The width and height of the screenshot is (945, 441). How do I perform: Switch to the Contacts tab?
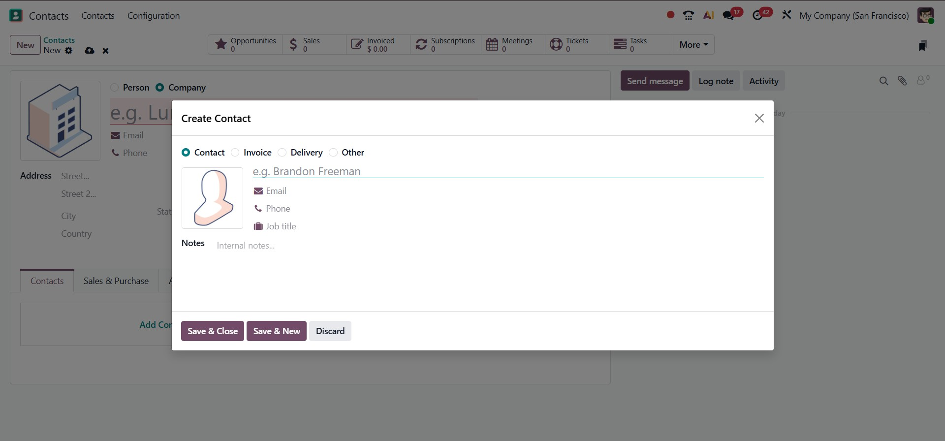pyautogui.click(x=47, y=281)
